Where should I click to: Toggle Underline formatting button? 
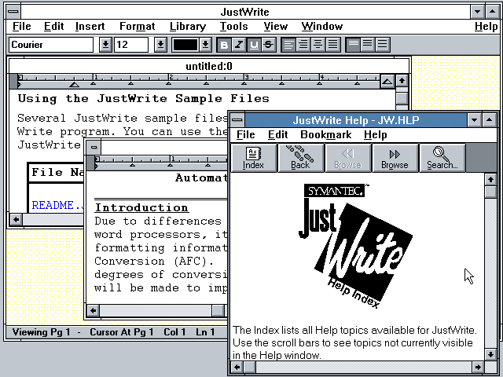pyautogui.click(x=254, y=45)
